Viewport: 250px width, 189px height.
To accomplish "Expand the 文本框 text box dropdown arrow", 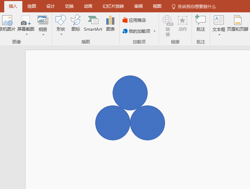I will (219, 35).
